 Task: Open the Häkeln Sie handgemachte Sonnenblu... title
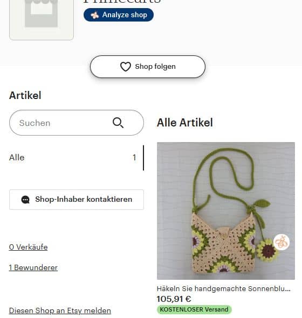pyautogui.click(x=224, y=288)
